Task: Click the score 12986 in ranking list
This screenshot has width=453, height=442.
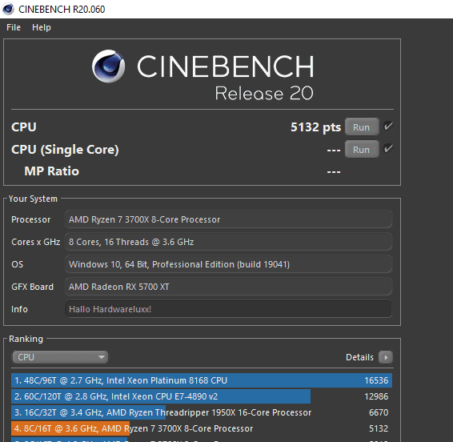Action: 376,396
